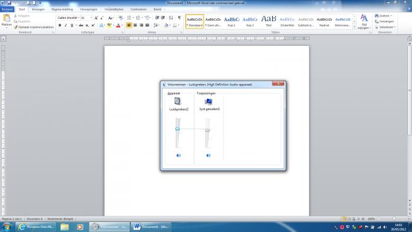412x232 pixels.
Task: Select Align Left
Action: [x=129, y=25]
